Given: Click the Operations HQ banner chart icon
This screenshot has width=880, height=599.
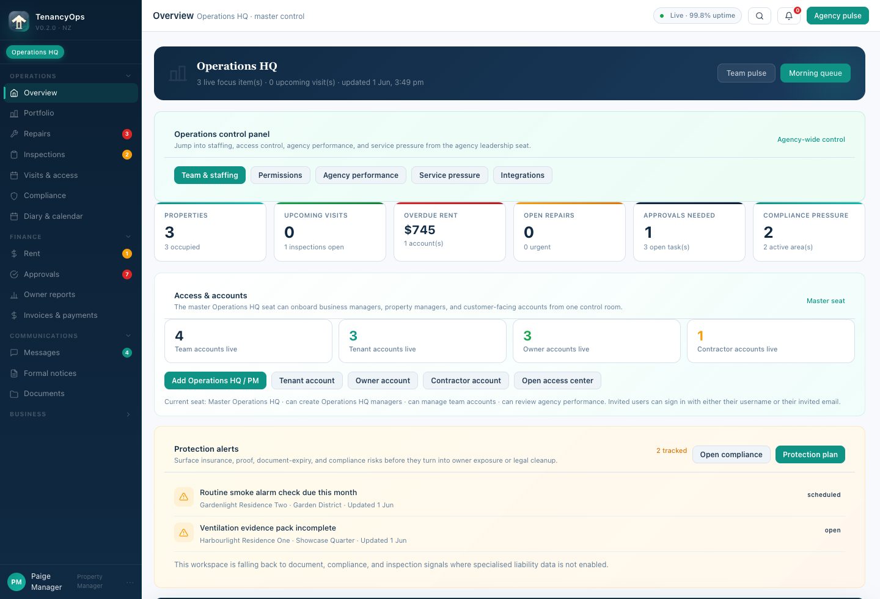Looking at the screenshot, I should coord(178,74).
